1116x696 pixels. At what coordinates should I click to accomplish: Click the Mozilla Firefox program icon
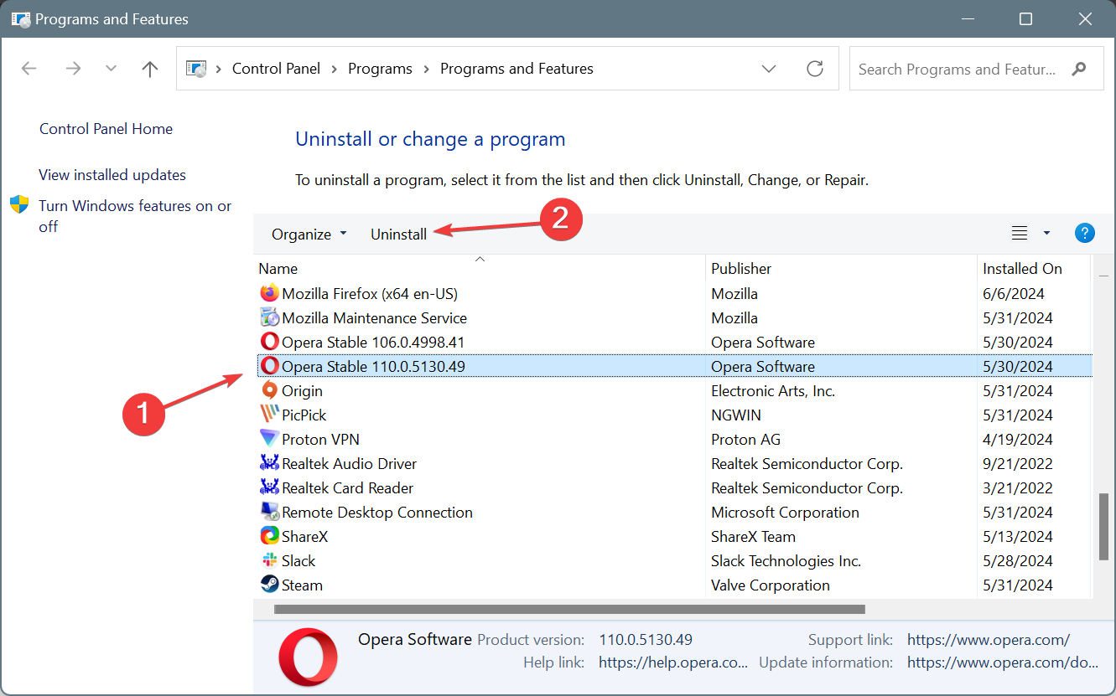(269, 293)
